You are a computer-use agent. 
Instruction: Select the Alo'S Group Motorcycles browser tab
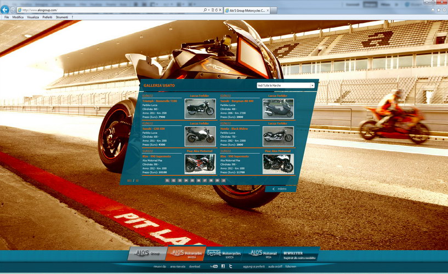[247, 10]
